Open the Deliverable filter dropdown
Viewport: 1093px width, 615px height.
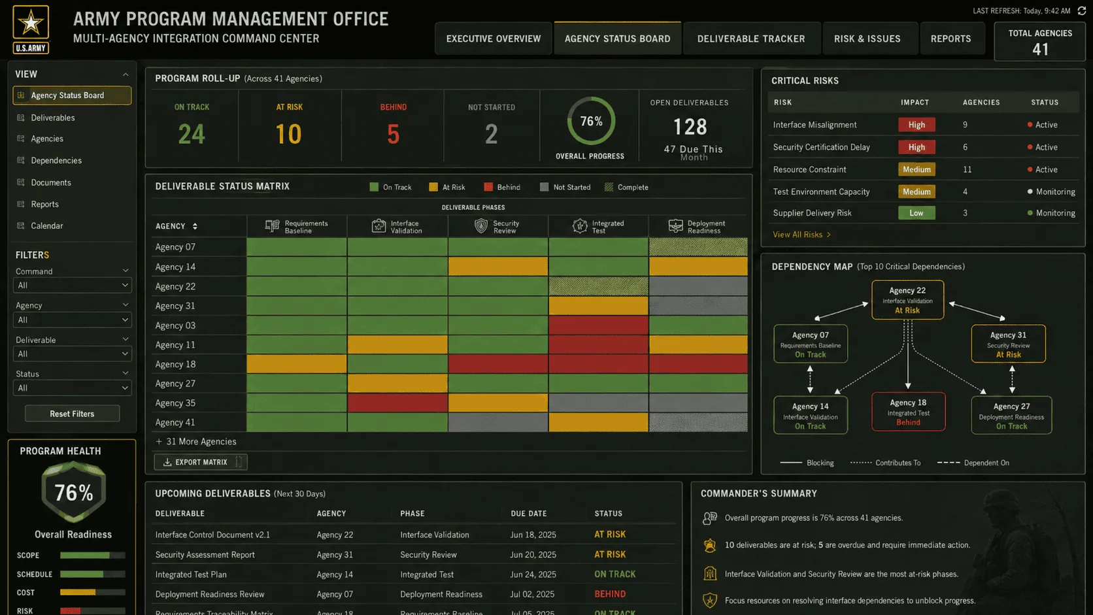(x=72, y=354)
